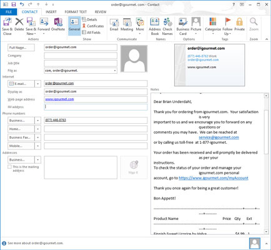
Task: Check This is the mailing address
Action: click(x=9, y=167)
